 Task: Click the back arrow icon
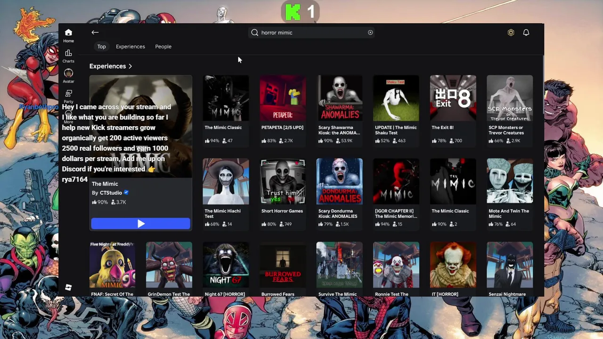(95, 32)
